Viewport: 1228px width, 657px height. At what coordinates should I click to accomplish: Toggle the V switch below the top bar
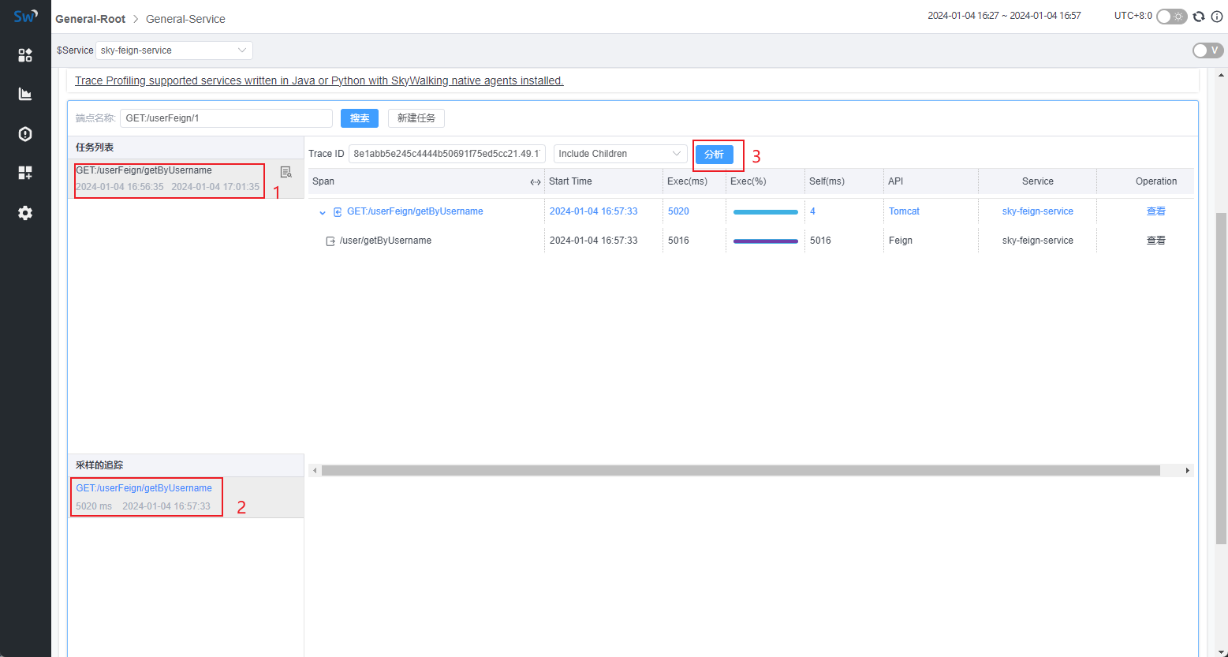coord(1207,50)
